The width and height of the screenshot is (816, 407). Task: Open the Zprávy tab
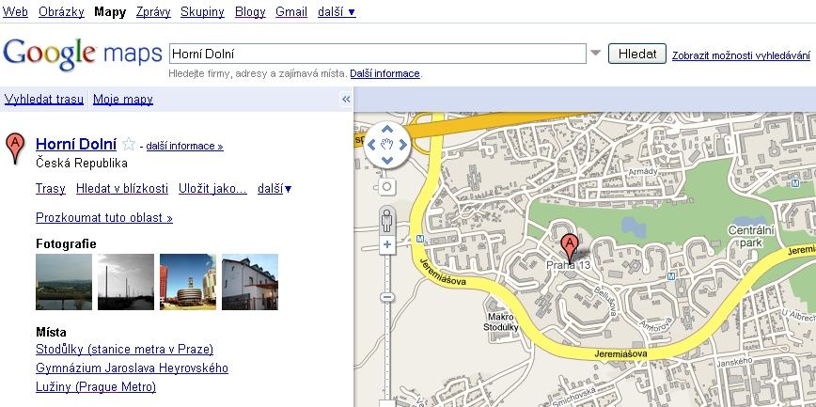coord(153,11)
